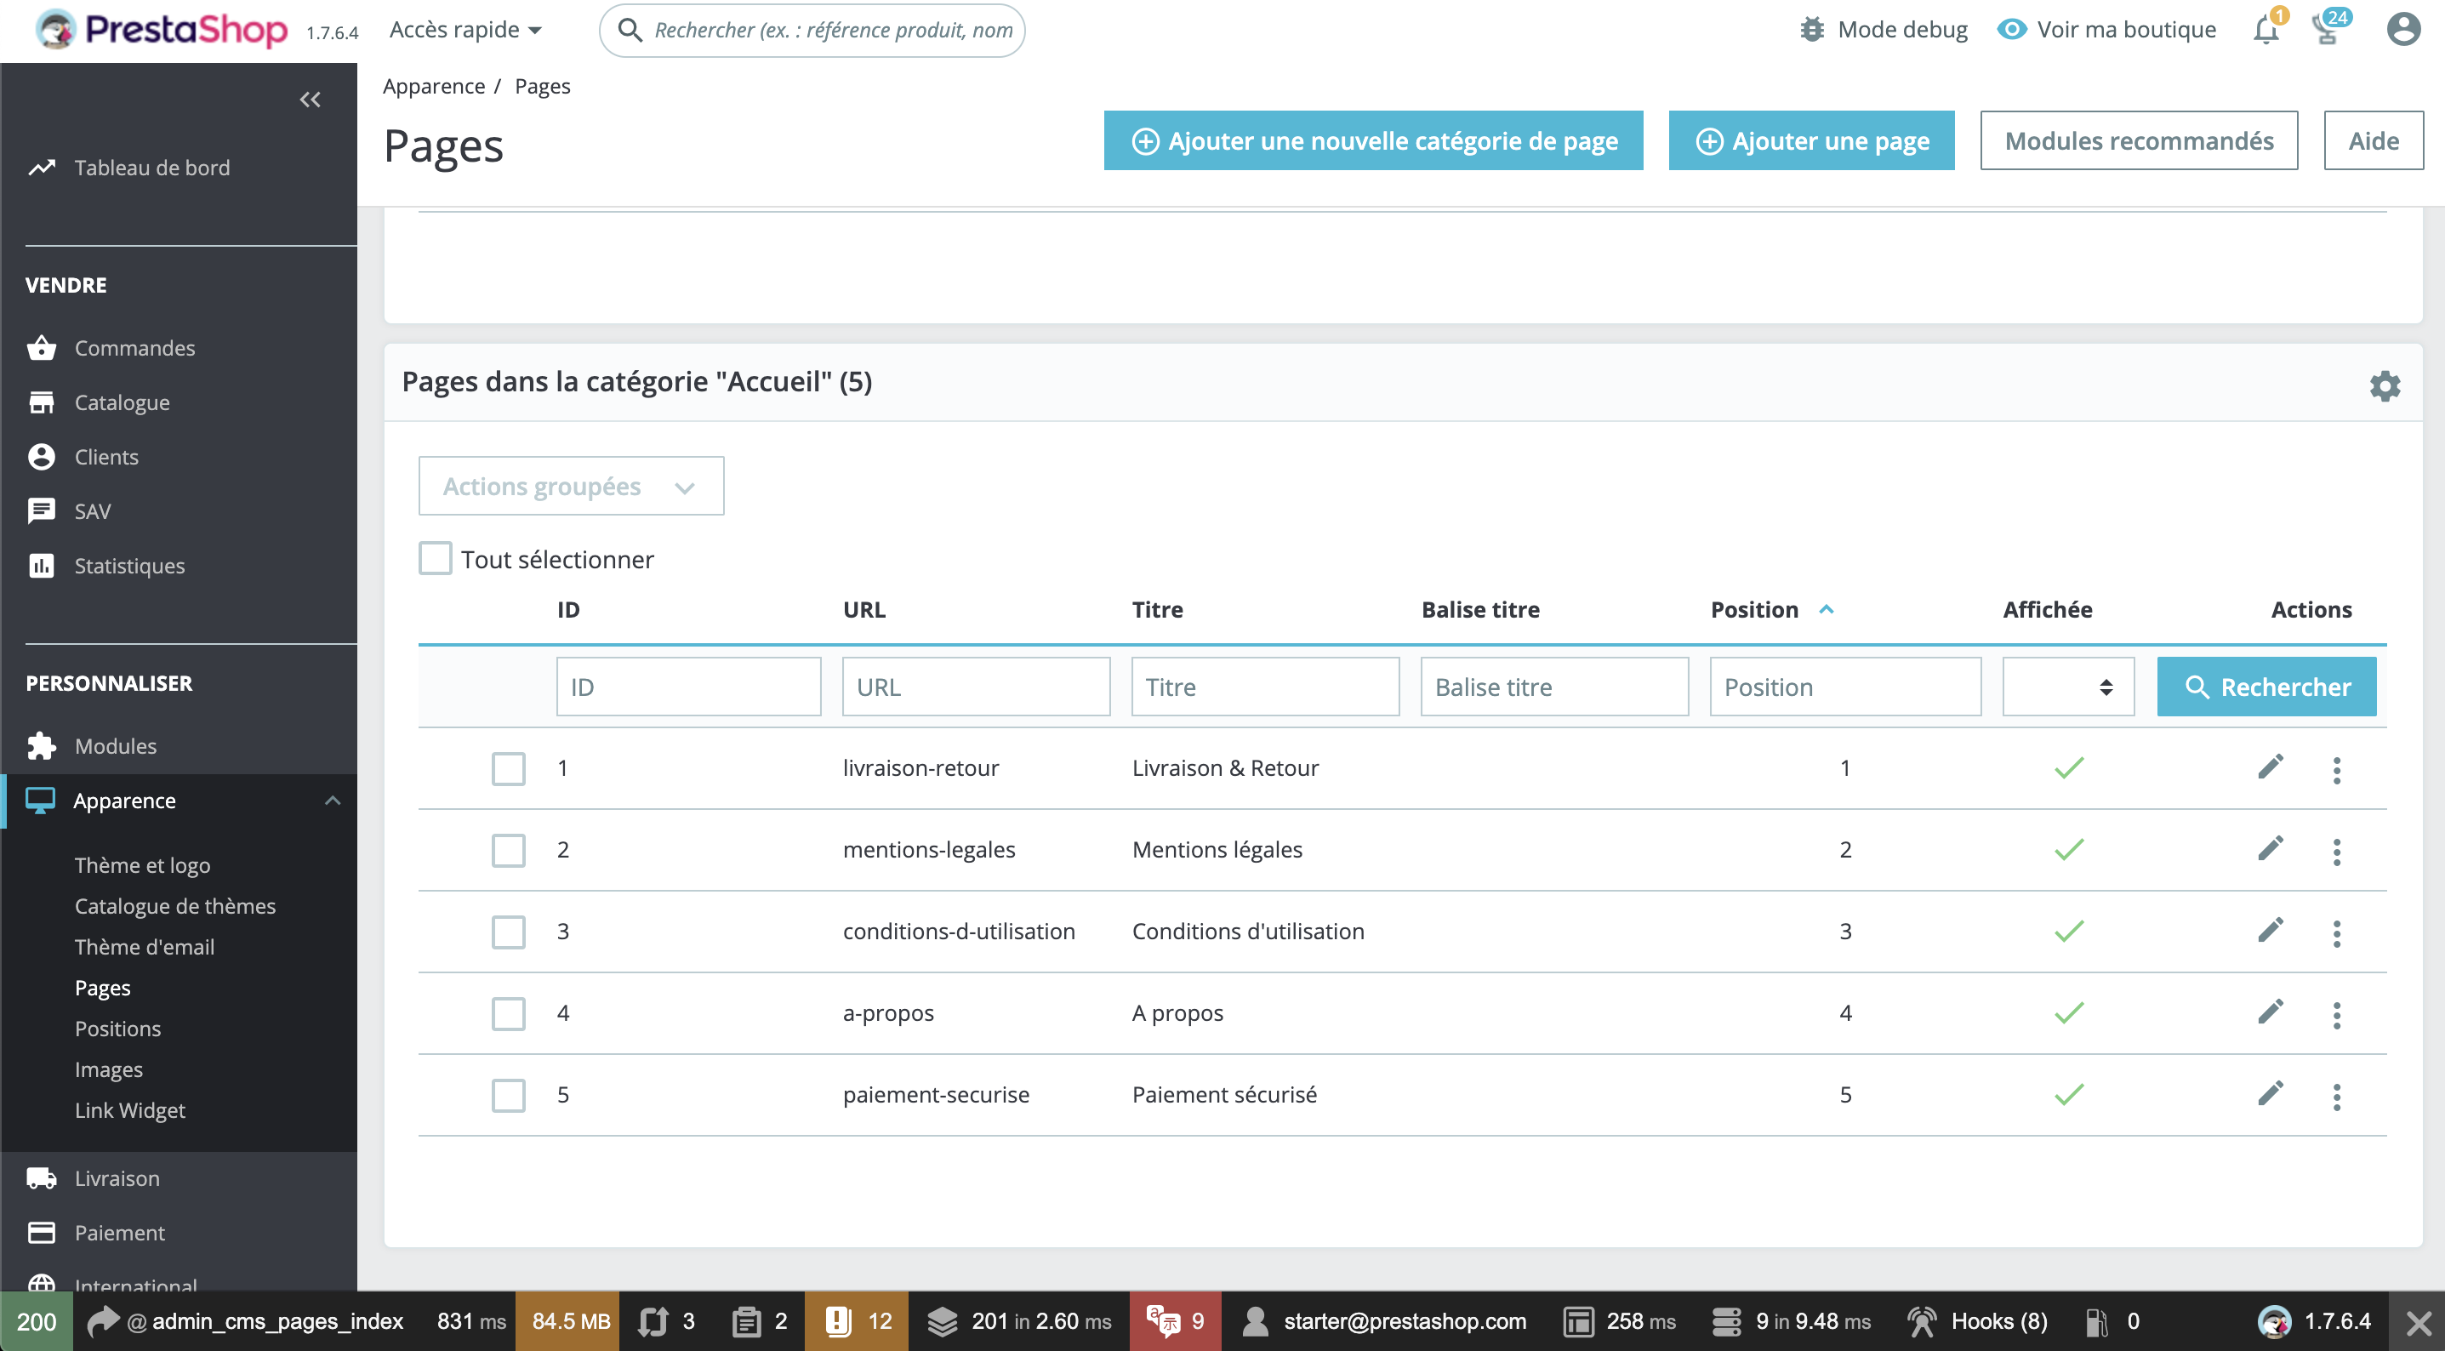Edit Conditions d'utilisation page via pencil
Viewport: 2445px width, 1351px height.
2270,931
